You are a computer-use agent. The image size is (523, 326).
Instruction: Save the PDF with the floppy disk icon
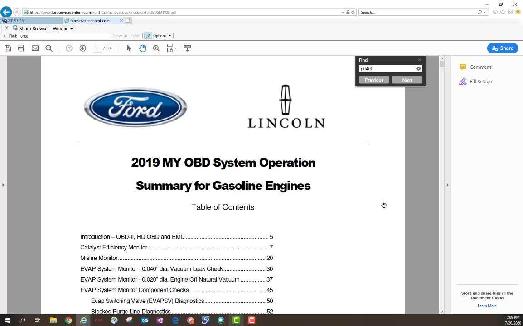click(x=8, y=48)
